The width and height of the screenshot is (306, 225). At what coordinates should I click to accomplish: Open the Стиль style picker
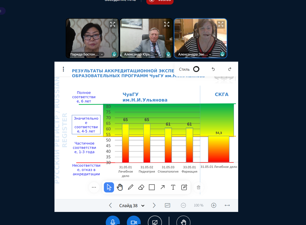pos(189,69)
